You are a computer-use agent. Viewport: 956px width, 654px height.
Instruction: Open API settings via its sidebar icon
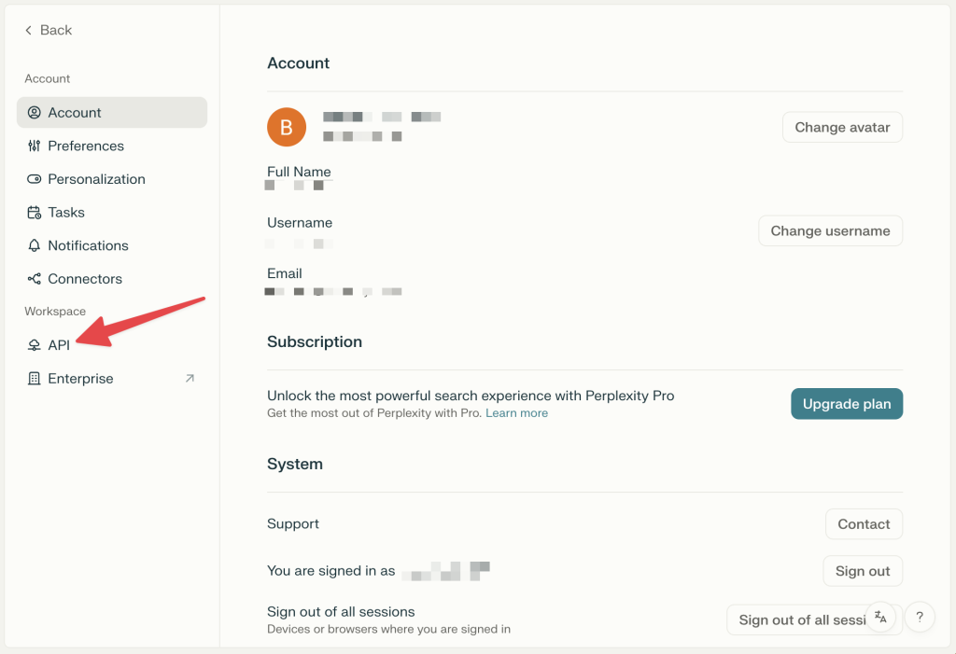coord(35,344)
